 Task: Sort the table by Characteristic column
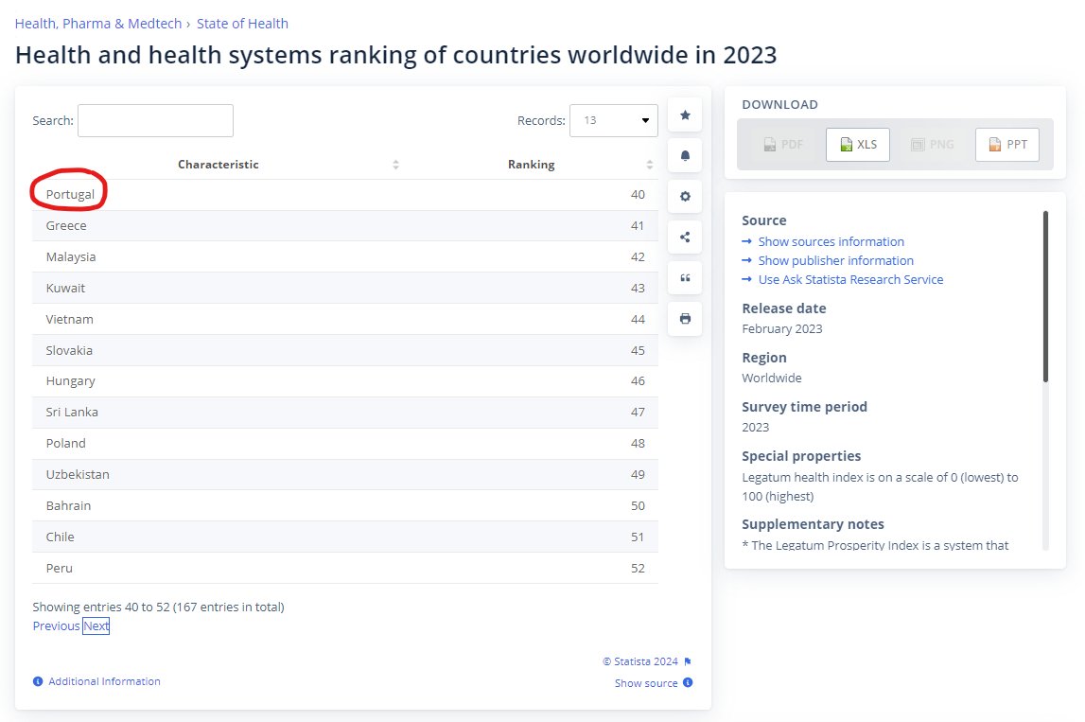[395, 164]
